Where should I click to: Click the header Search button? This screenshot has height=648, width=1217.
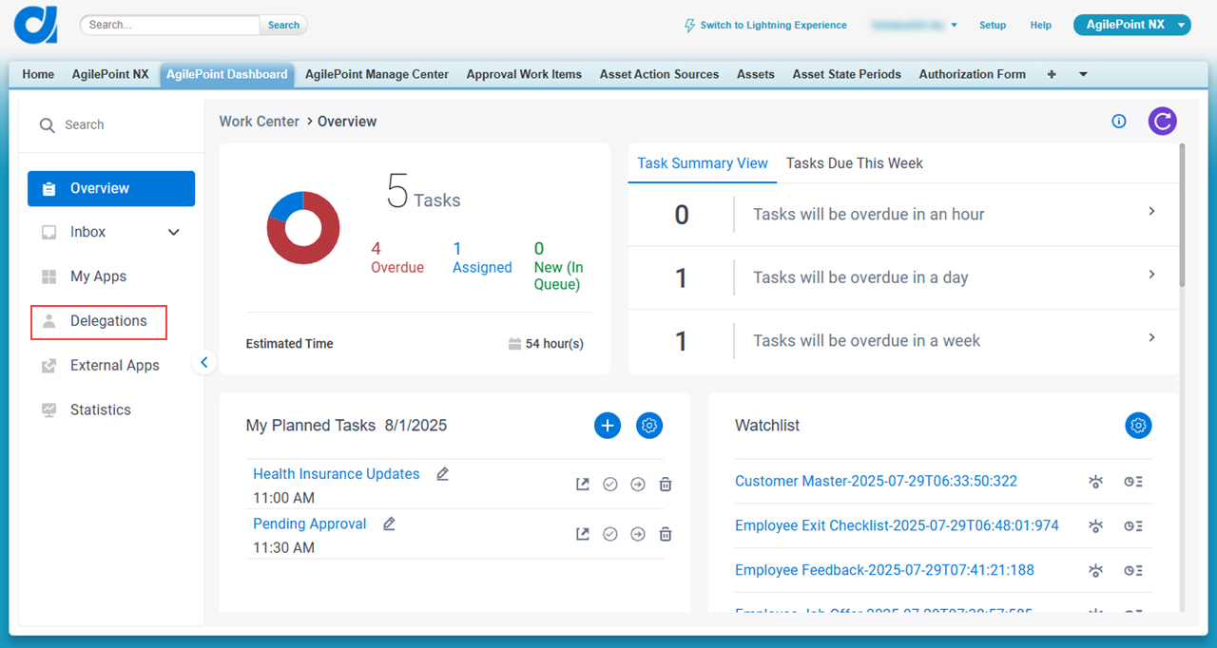tap(283, 26)
